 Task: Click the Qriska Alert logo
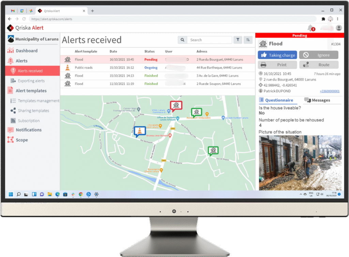(x=25, y=28)
